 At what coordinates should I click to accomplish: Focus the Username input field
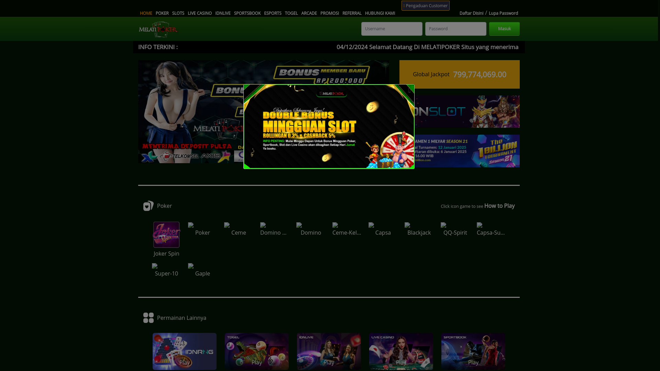click(x=392, y=29)
